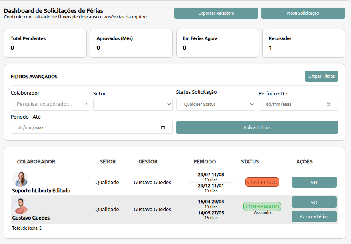The width and height of the screenshot is (351, 244).
Task: Apply the filters via Aplicar Filtros
Action: (x=257, y=127)
